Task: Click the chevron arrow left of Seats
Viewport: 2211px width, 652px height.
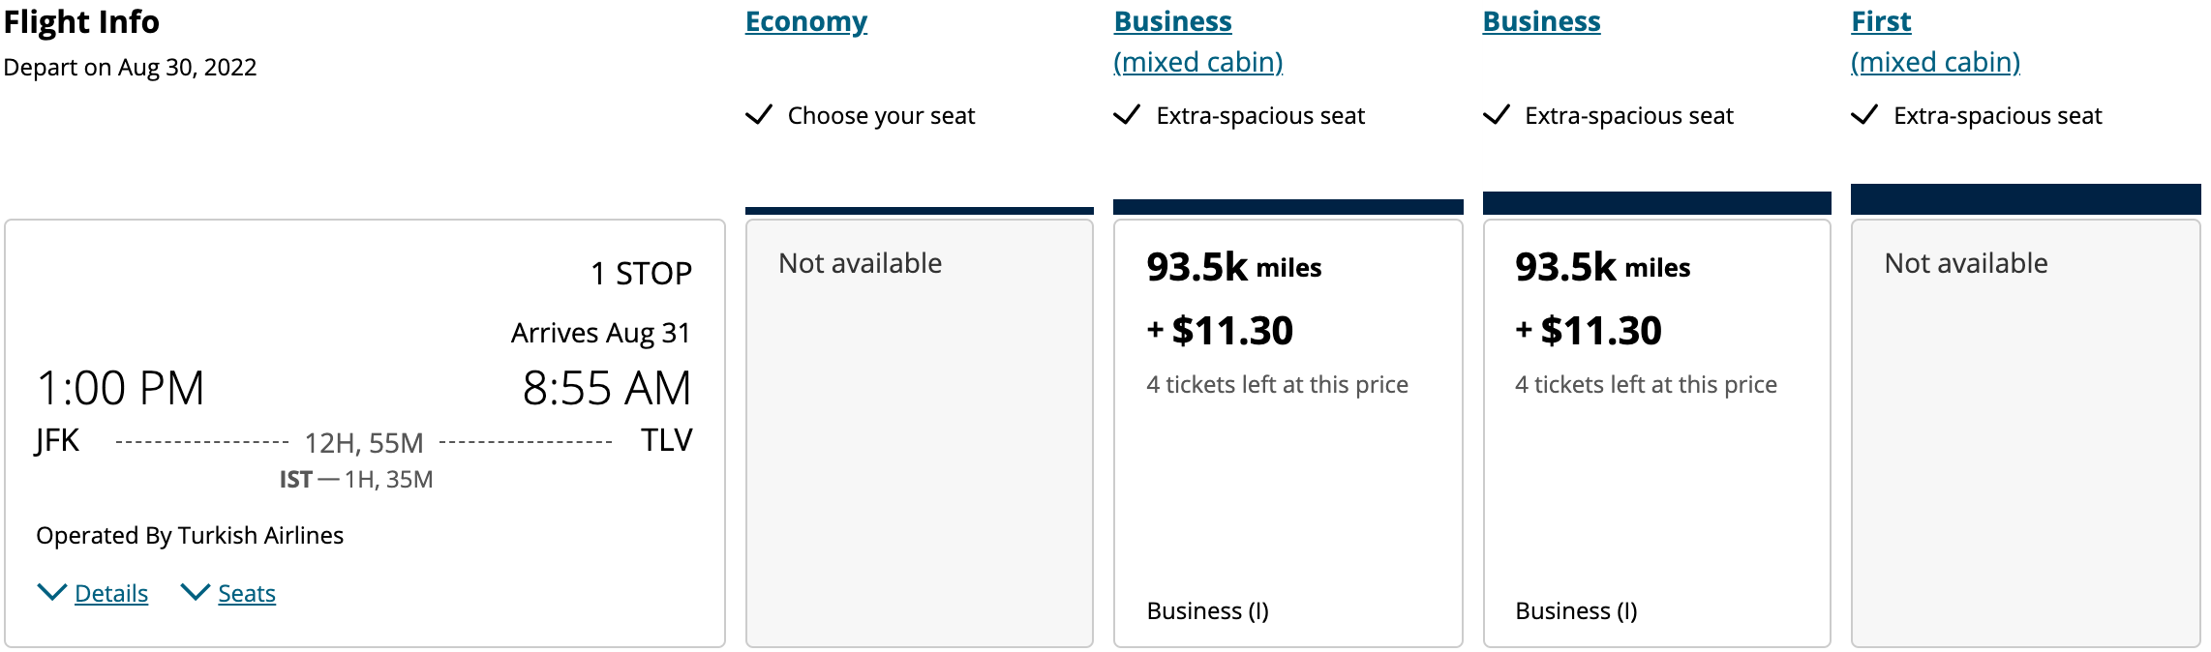Action: pos(195,592)
